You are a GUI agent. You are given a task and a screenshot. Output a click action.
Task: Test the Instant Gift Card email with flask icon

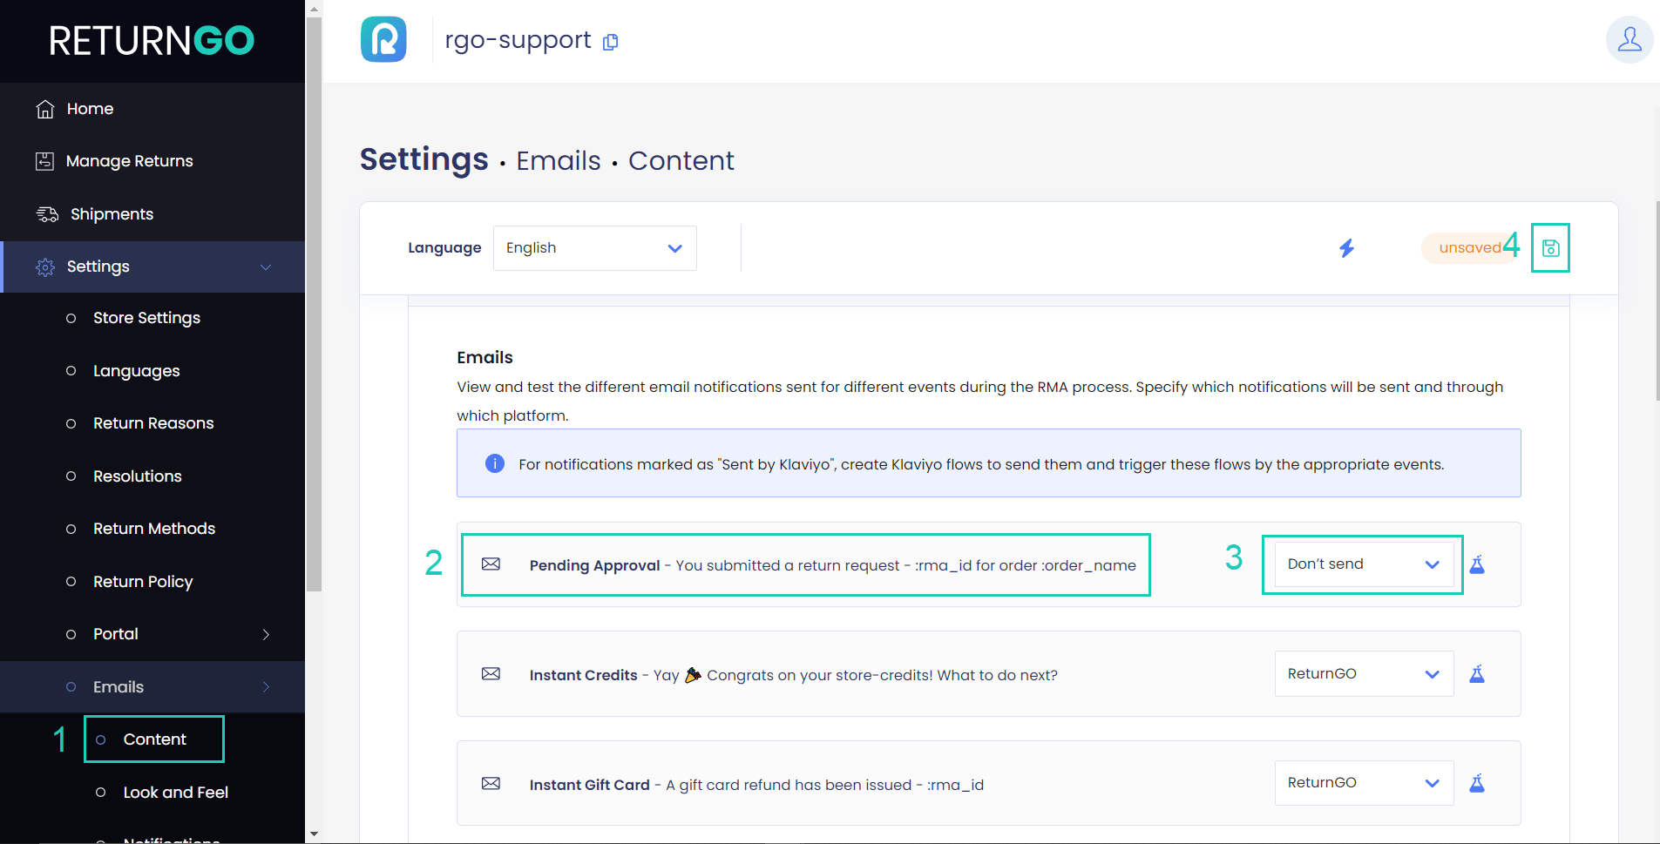[x=1477, y=783]
